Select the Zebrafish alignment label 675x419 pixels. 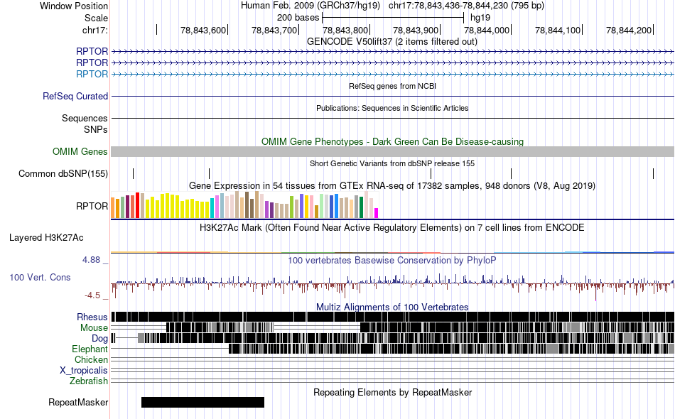(x=89, y=381)
